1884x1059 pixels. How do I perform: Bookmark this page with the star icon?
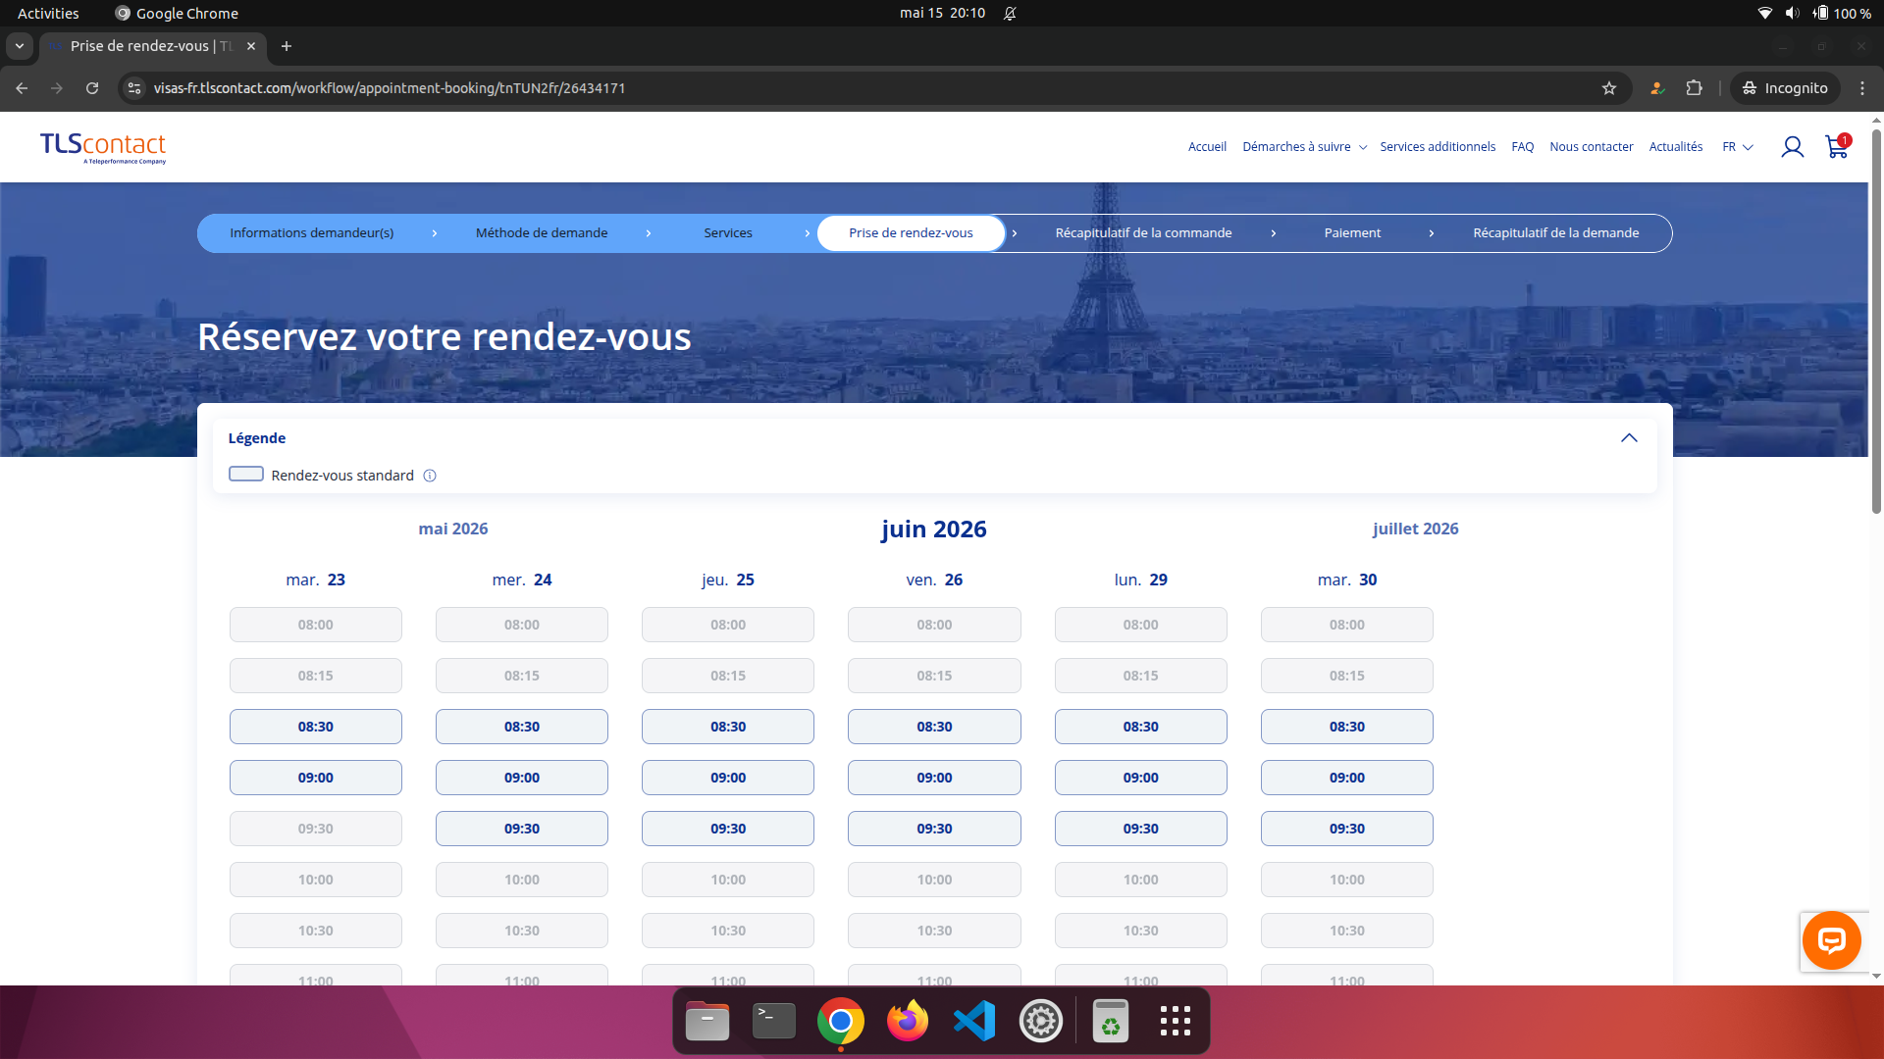pos(1609,88)
